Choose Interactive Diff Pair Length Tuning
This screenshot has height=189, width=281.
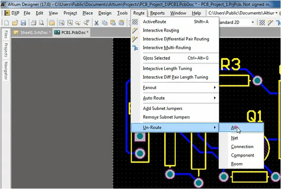(x=175, y=77)
